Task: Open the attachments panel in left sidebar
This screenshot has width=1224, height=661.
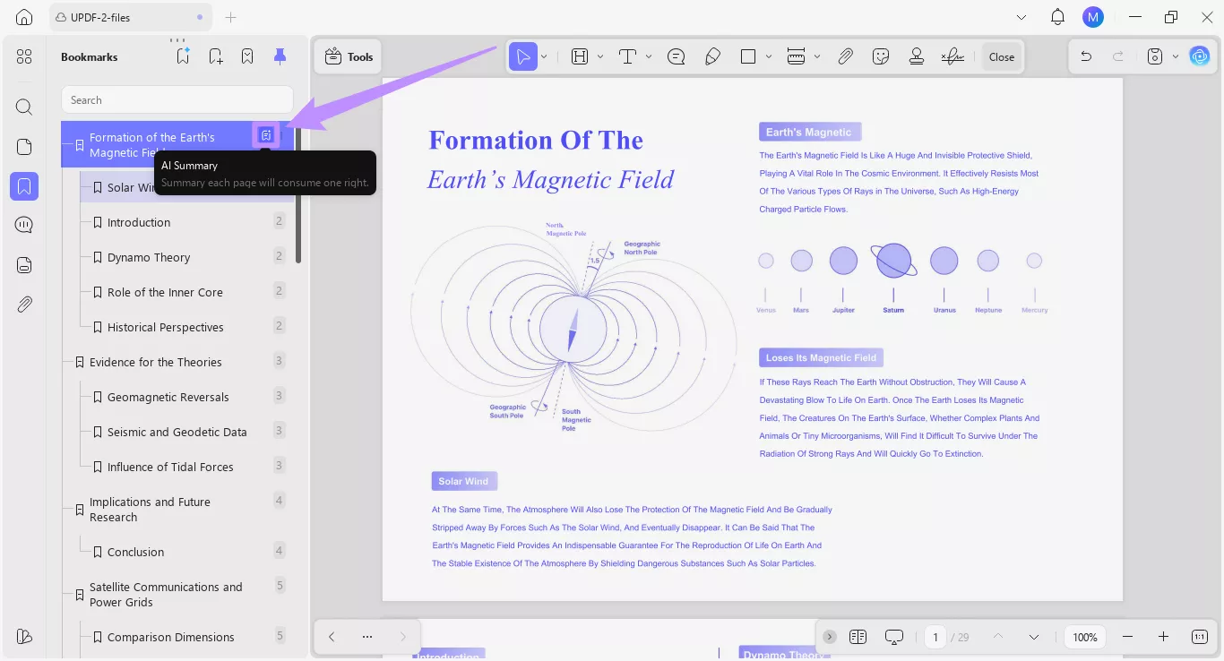Action: [x=24, y=304]
